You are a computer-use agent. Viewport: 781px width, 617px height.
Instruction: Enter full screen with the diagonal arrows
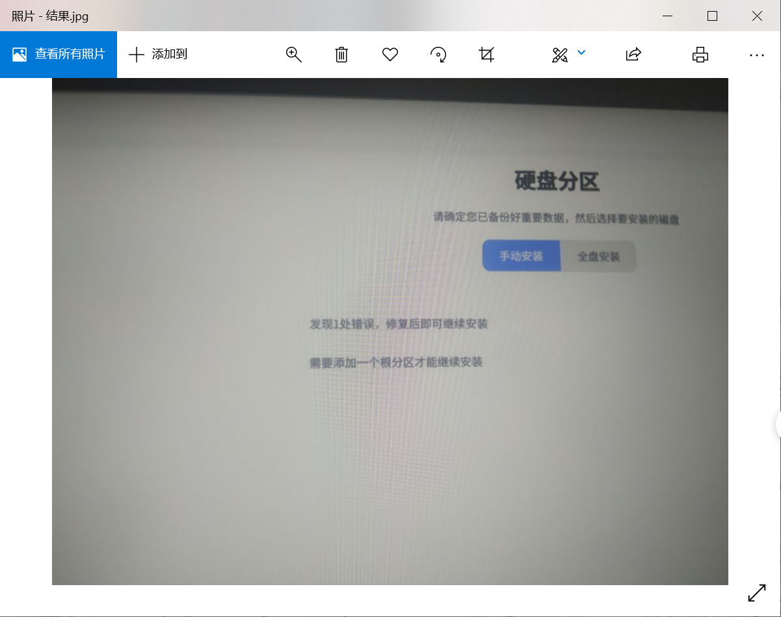click(757, 593)
